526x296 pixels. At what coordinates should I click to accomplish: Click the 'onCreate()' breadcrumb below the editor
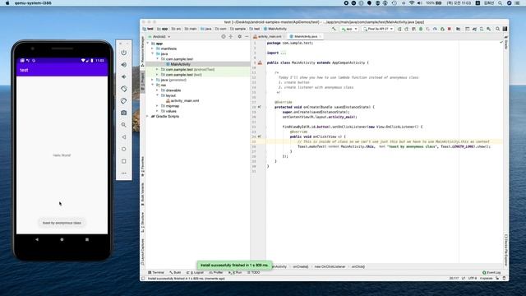(301, 266)
